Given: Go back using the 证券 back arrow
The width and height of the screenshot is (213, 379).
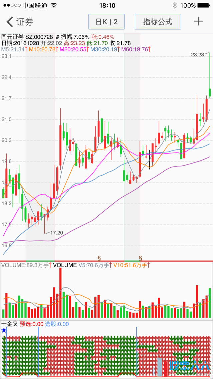Looking at the screenshot, I should coord(19,22).
